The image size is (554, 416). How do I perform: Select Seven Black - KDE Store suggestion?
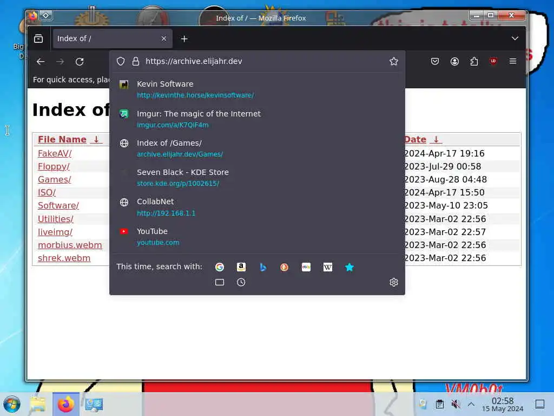[x=257, y=178]
